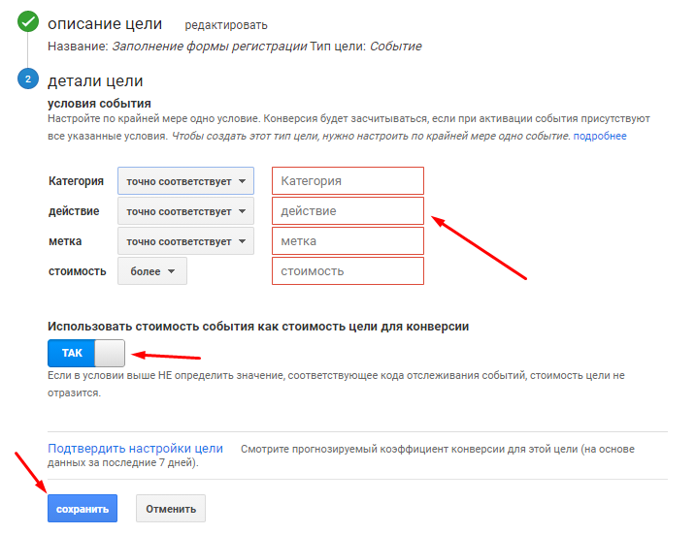This screenshot has height=534, width=696.
Task: Click into the метка input field
Action: click(348, 241)
